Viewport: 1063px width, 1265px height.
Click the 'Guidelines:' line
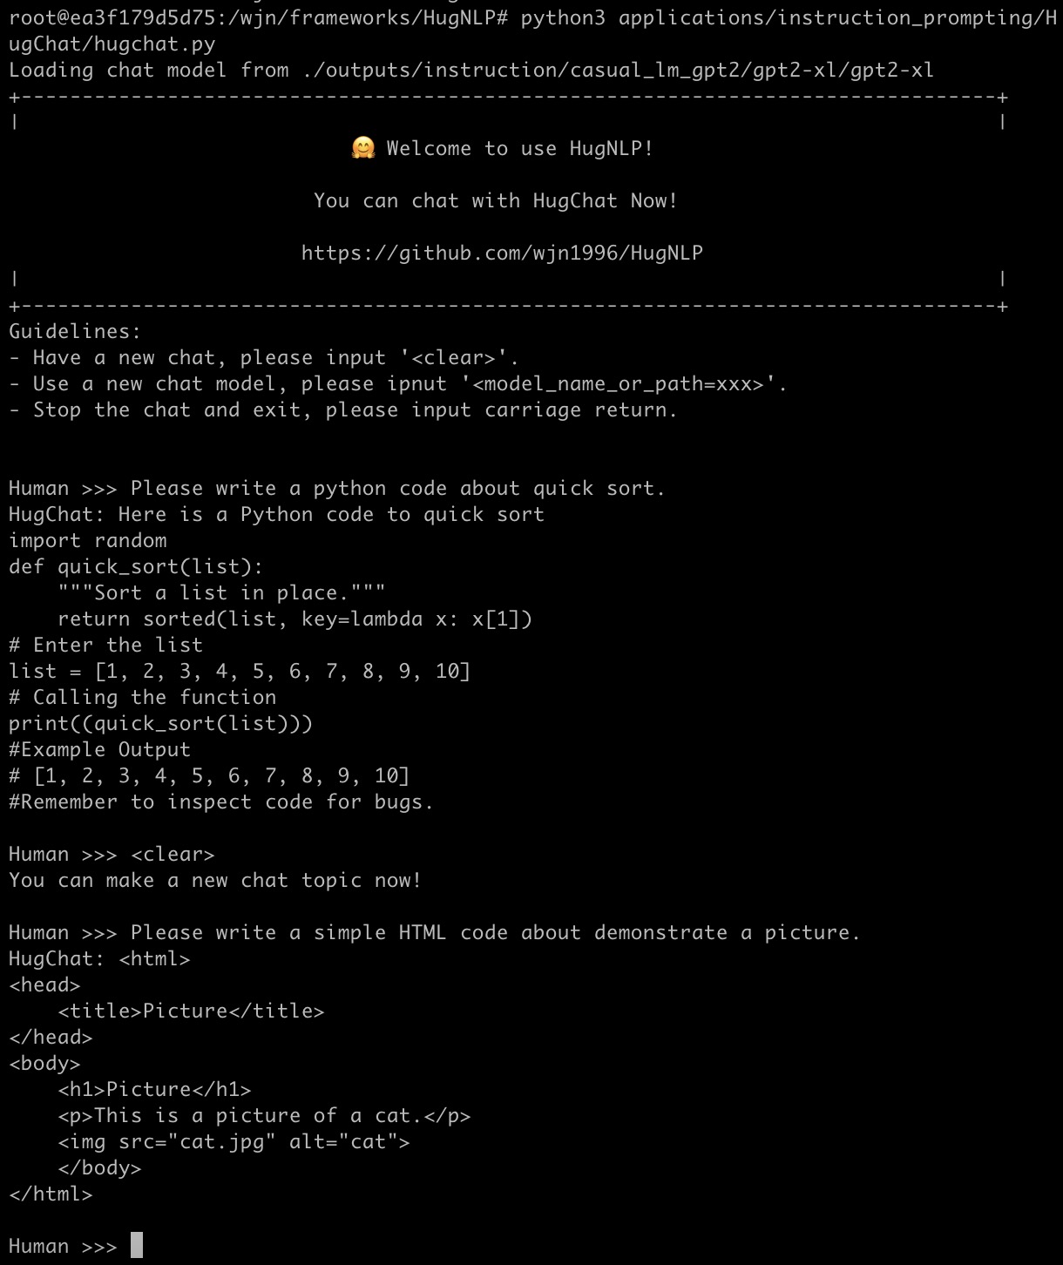tap(75, 332)
